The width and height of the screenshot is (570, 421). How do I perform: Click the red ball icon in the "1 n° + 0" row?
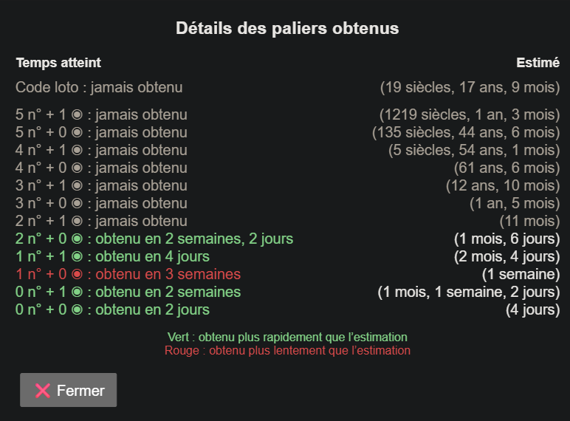point(76,275)
